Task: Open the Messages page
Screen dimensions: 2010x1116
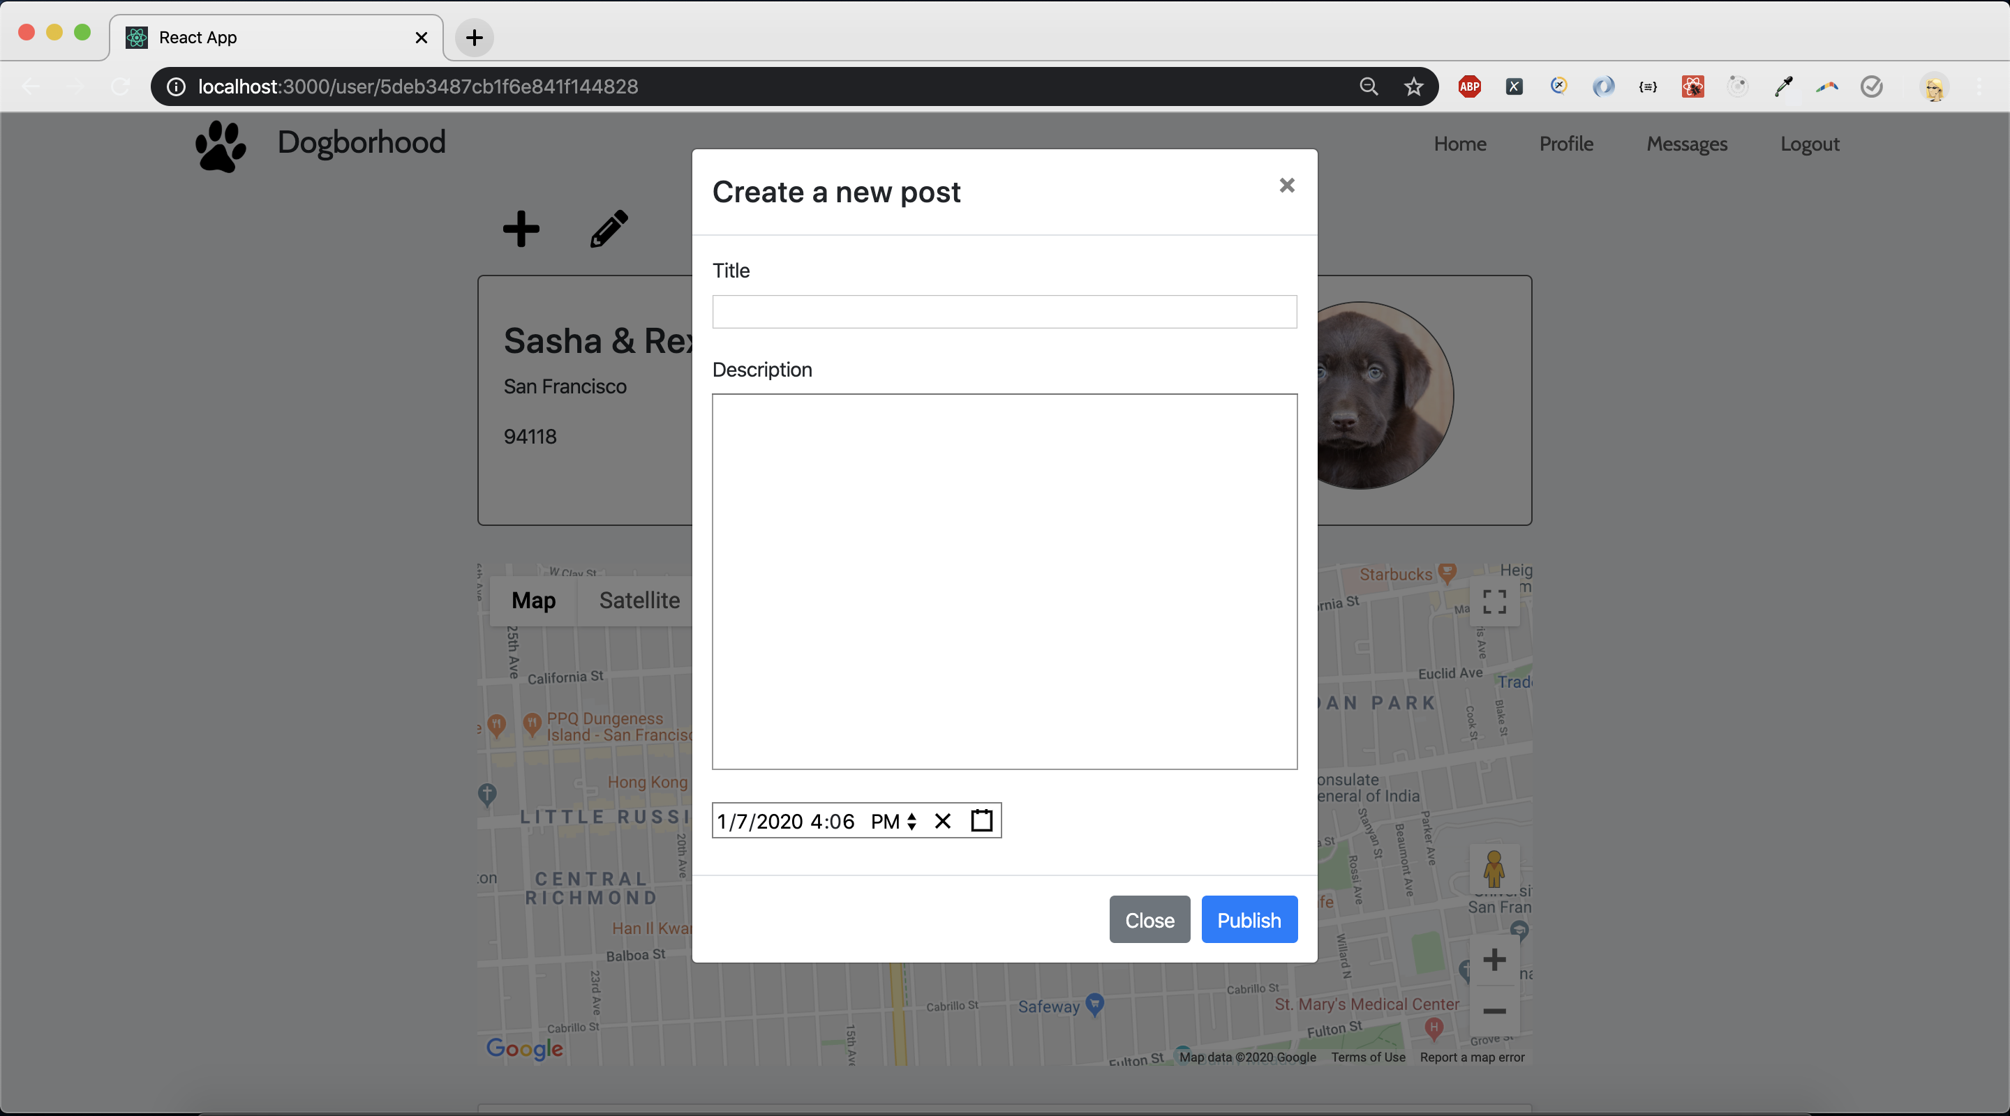Action: (x=1686, y=144)
